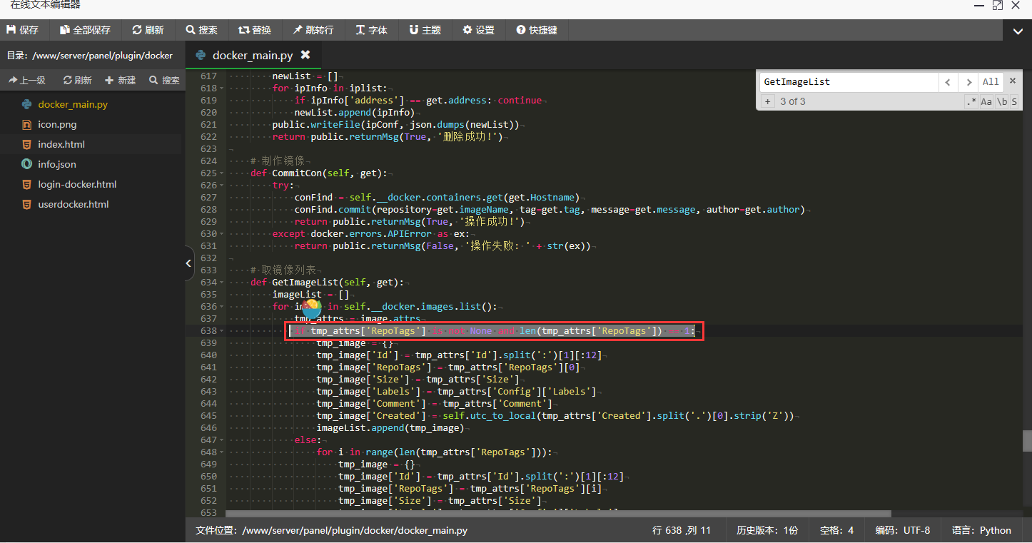Screen dimensions: 1032x543
Task: Click the '3 of 3' match counter
Action: [x=792, y=101]
